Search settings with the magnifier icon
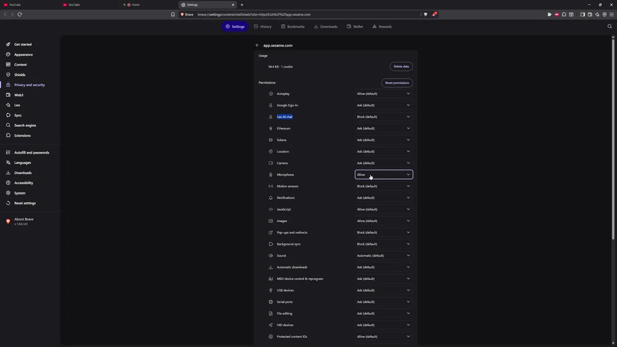This screenshot has width=617, height=347. [x=609, y=27]
